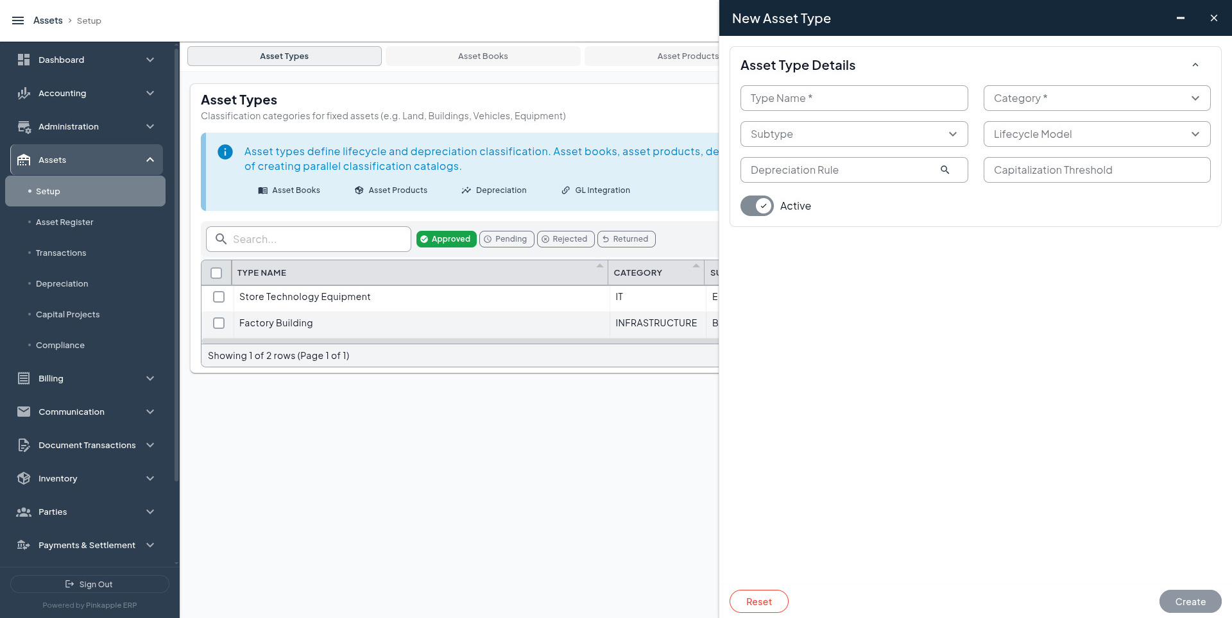This screenshot has width=1232, height=618.
Task: Expand the Dashboard sidebar chevron
Action: click(150, 60)
